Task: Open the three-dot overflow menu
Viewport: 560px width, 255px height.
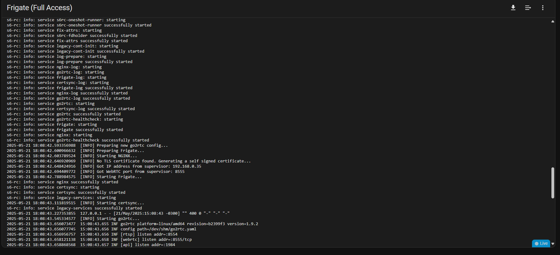Action: coord(543,8)
